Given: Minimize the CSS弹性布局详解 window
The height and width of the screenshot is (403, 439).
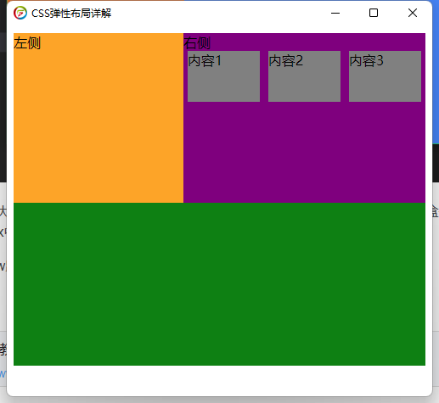Looking at the screenshot, I should coord(335,13).
